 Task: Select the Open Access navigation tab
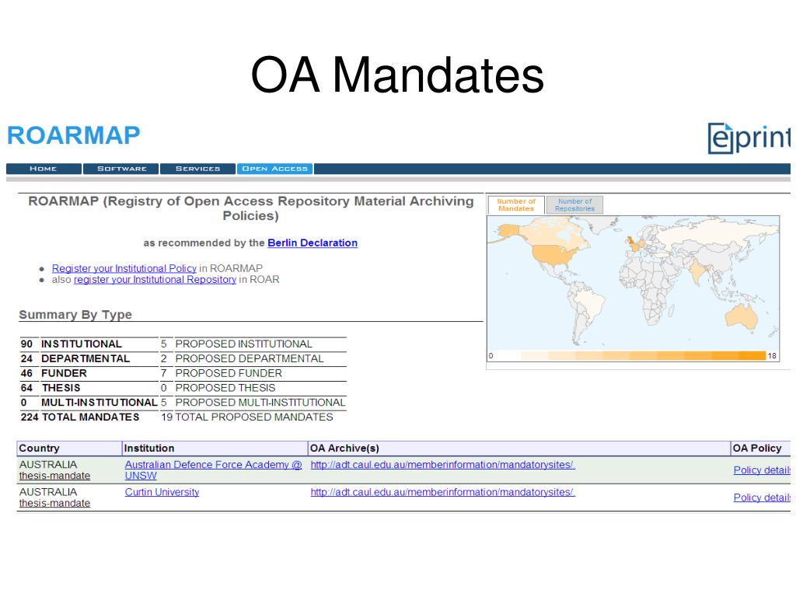274,169
